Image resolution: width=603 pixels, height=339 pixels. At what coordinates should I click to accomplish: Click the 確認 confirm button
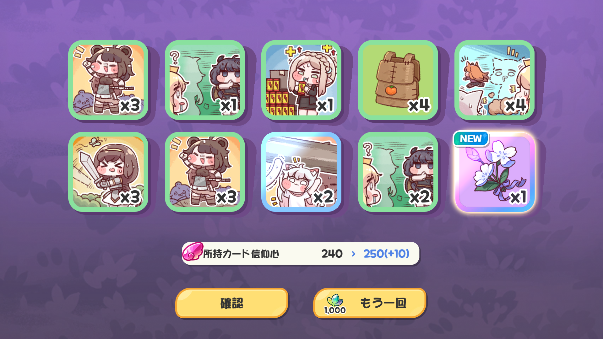click(x=232, y=303)
